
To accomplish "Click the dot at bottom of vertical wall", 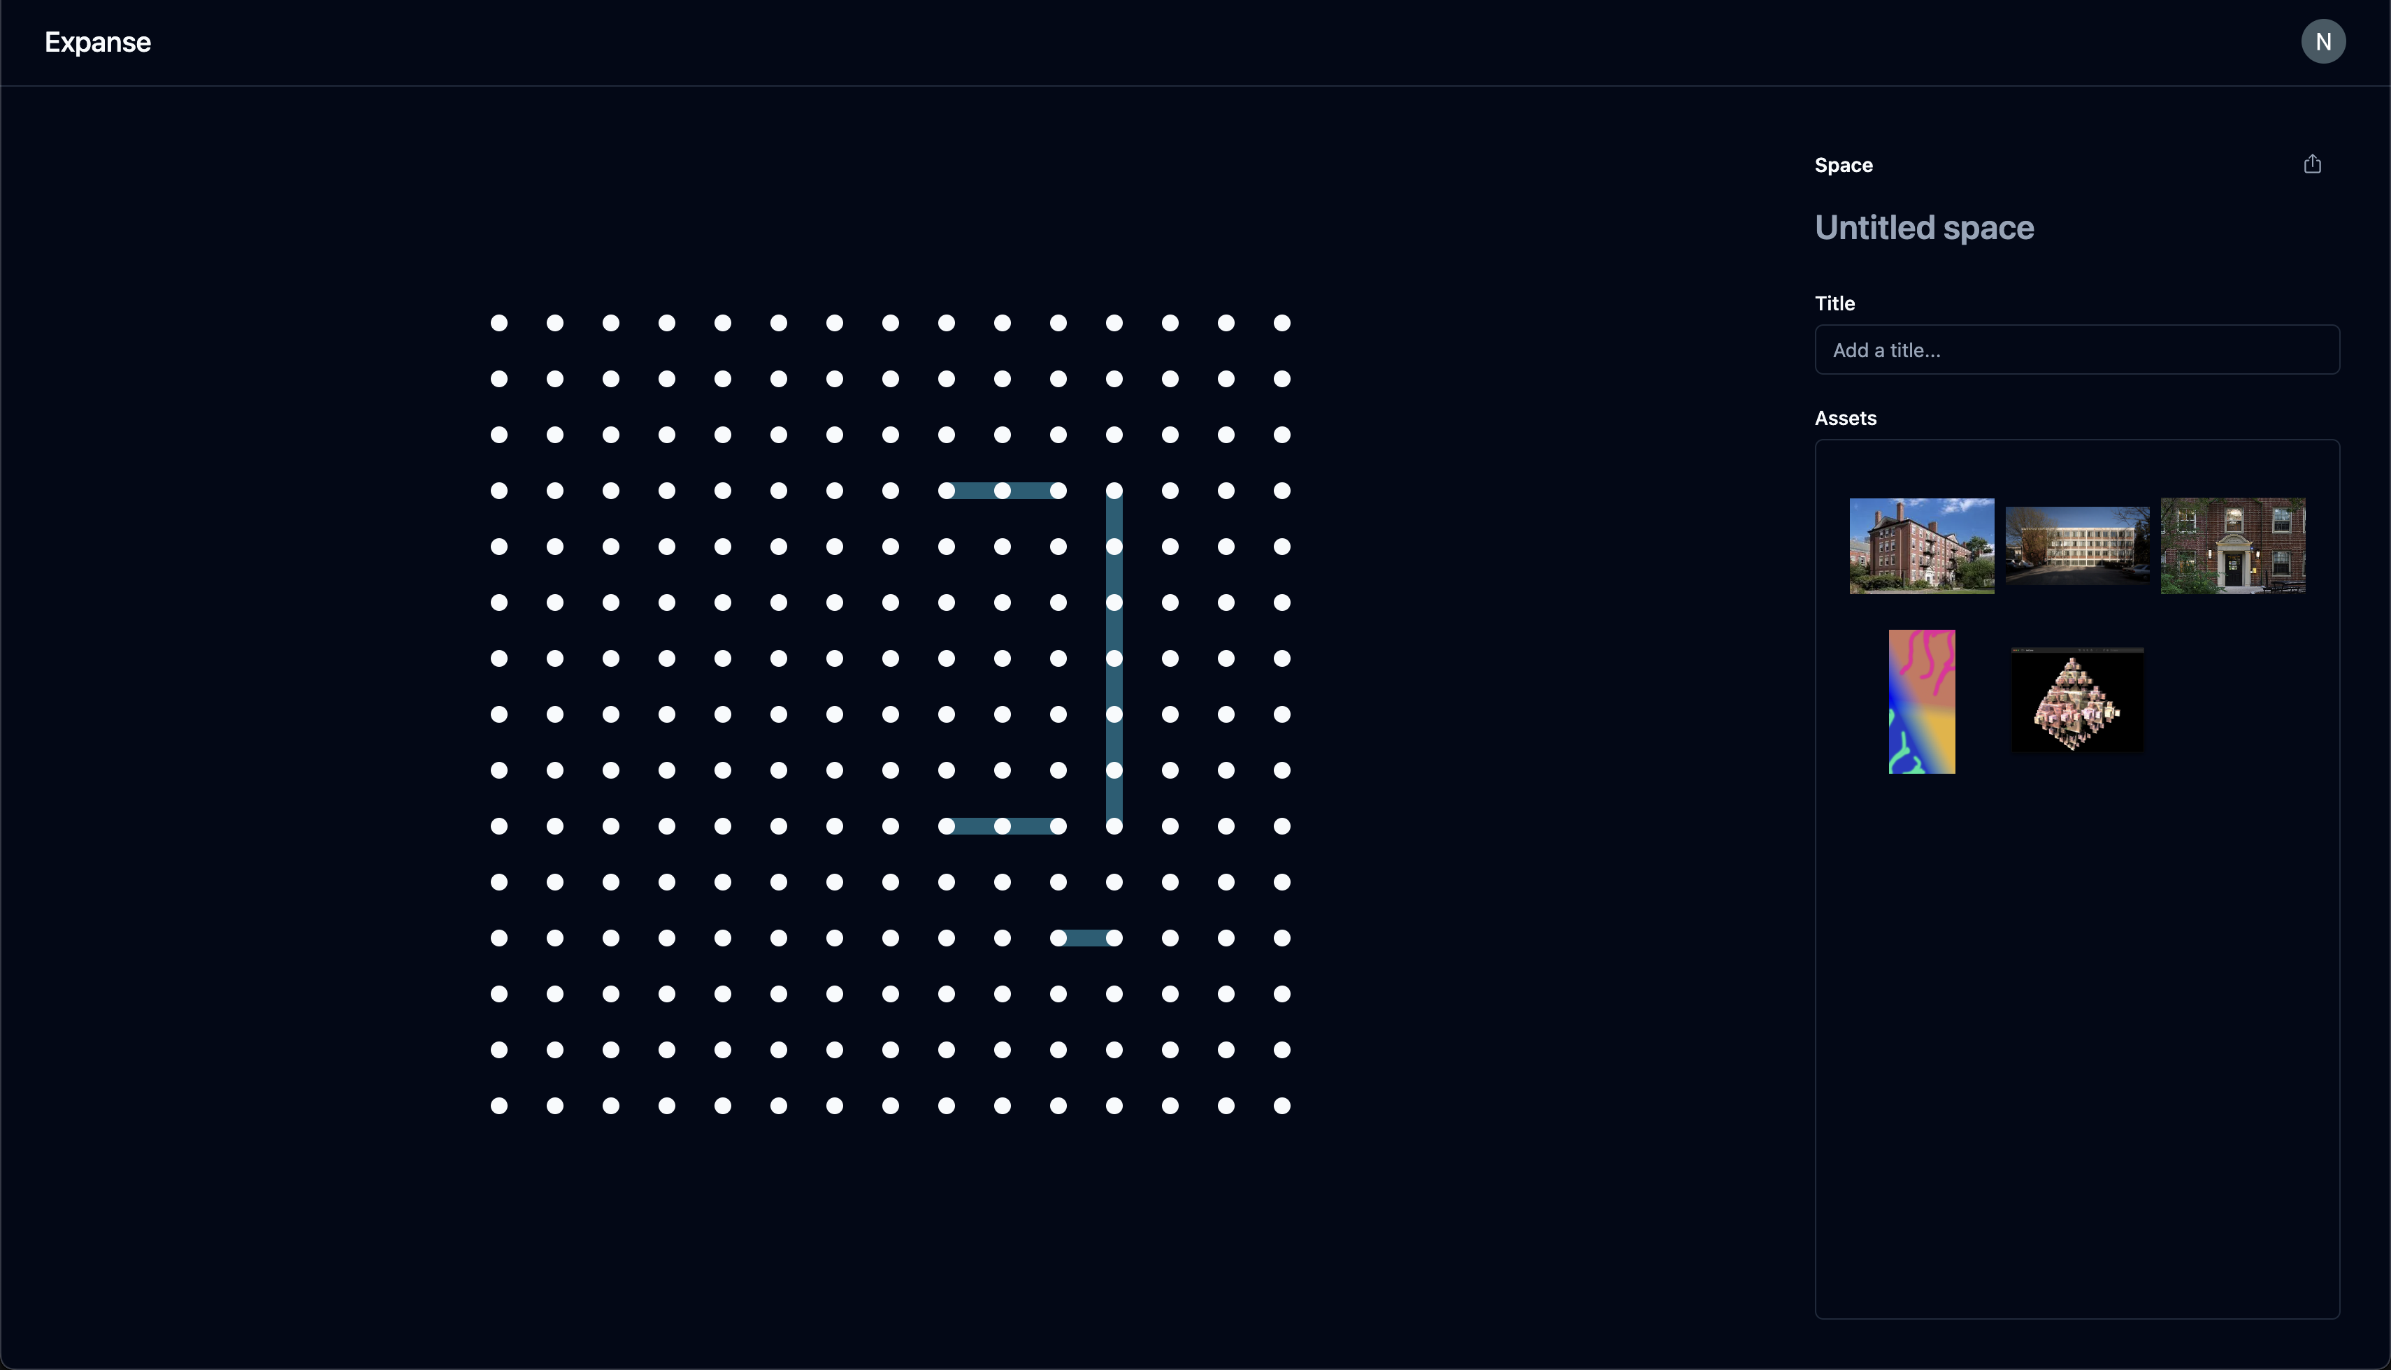I will (1114, 826).
